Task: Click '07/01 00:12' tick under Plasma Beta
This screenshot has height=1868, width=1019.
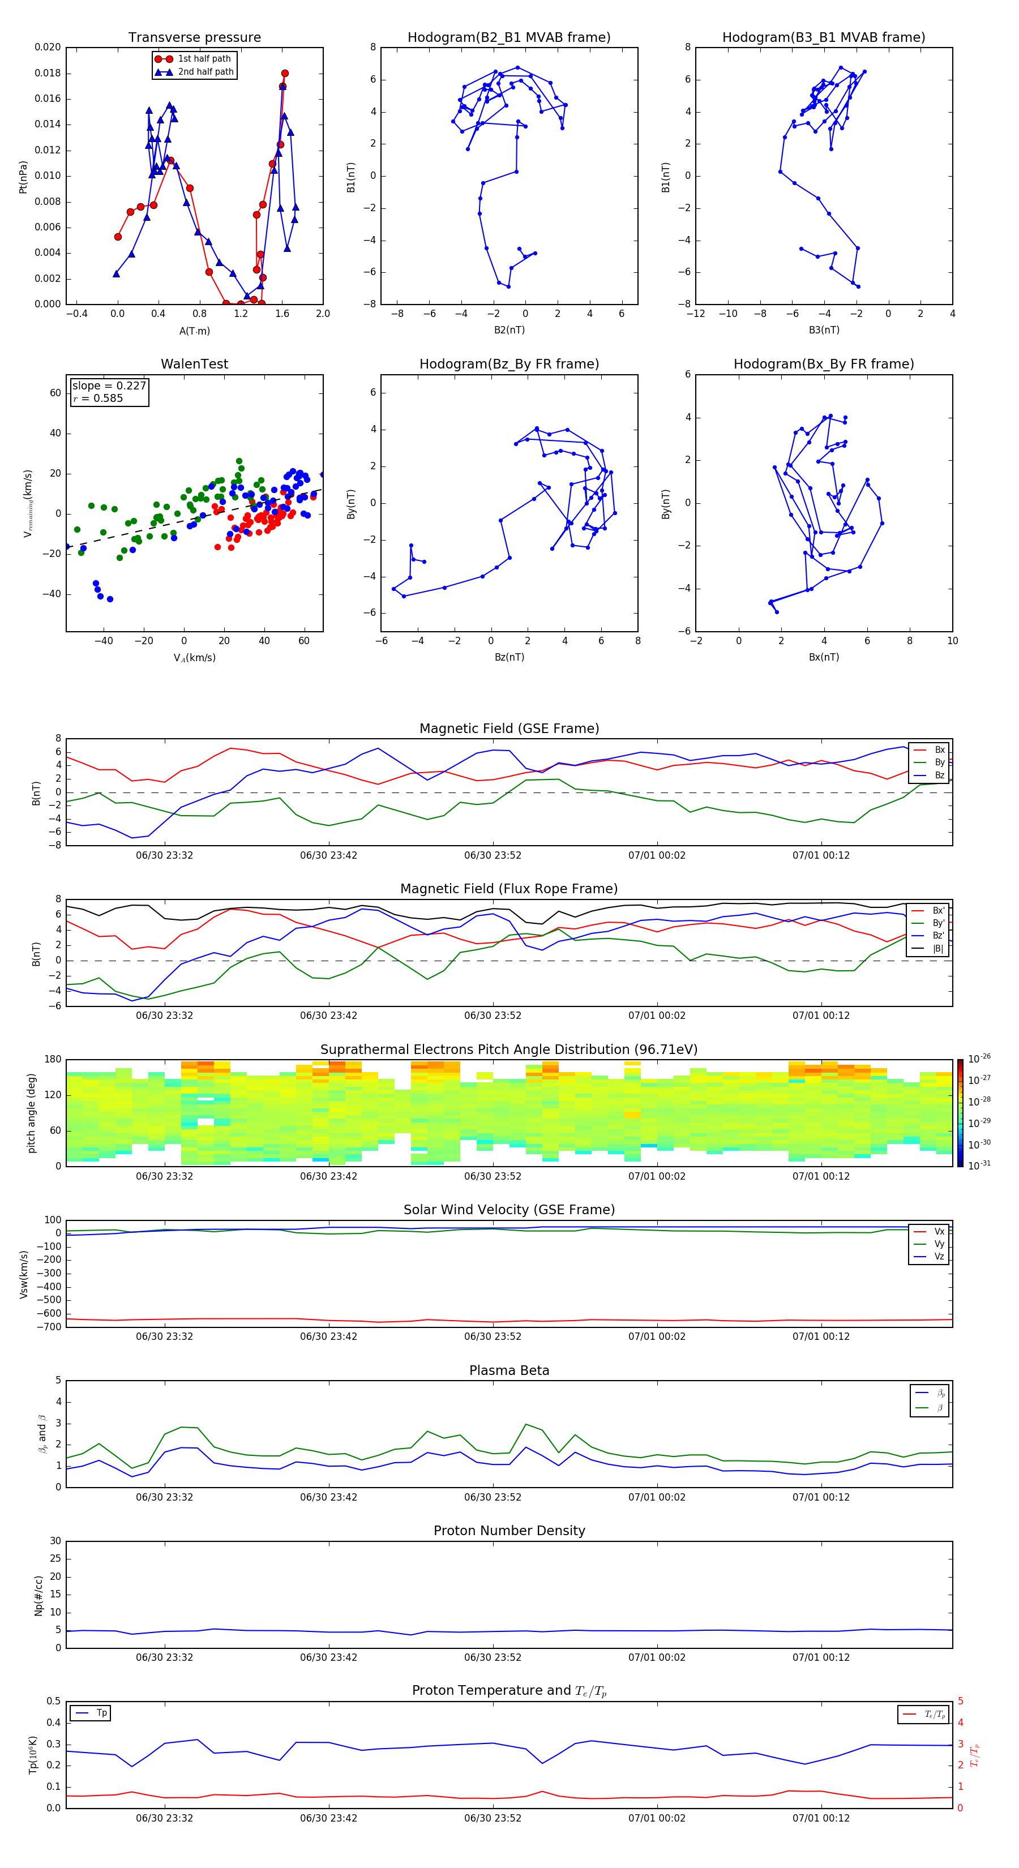Action: [821, 1497]
